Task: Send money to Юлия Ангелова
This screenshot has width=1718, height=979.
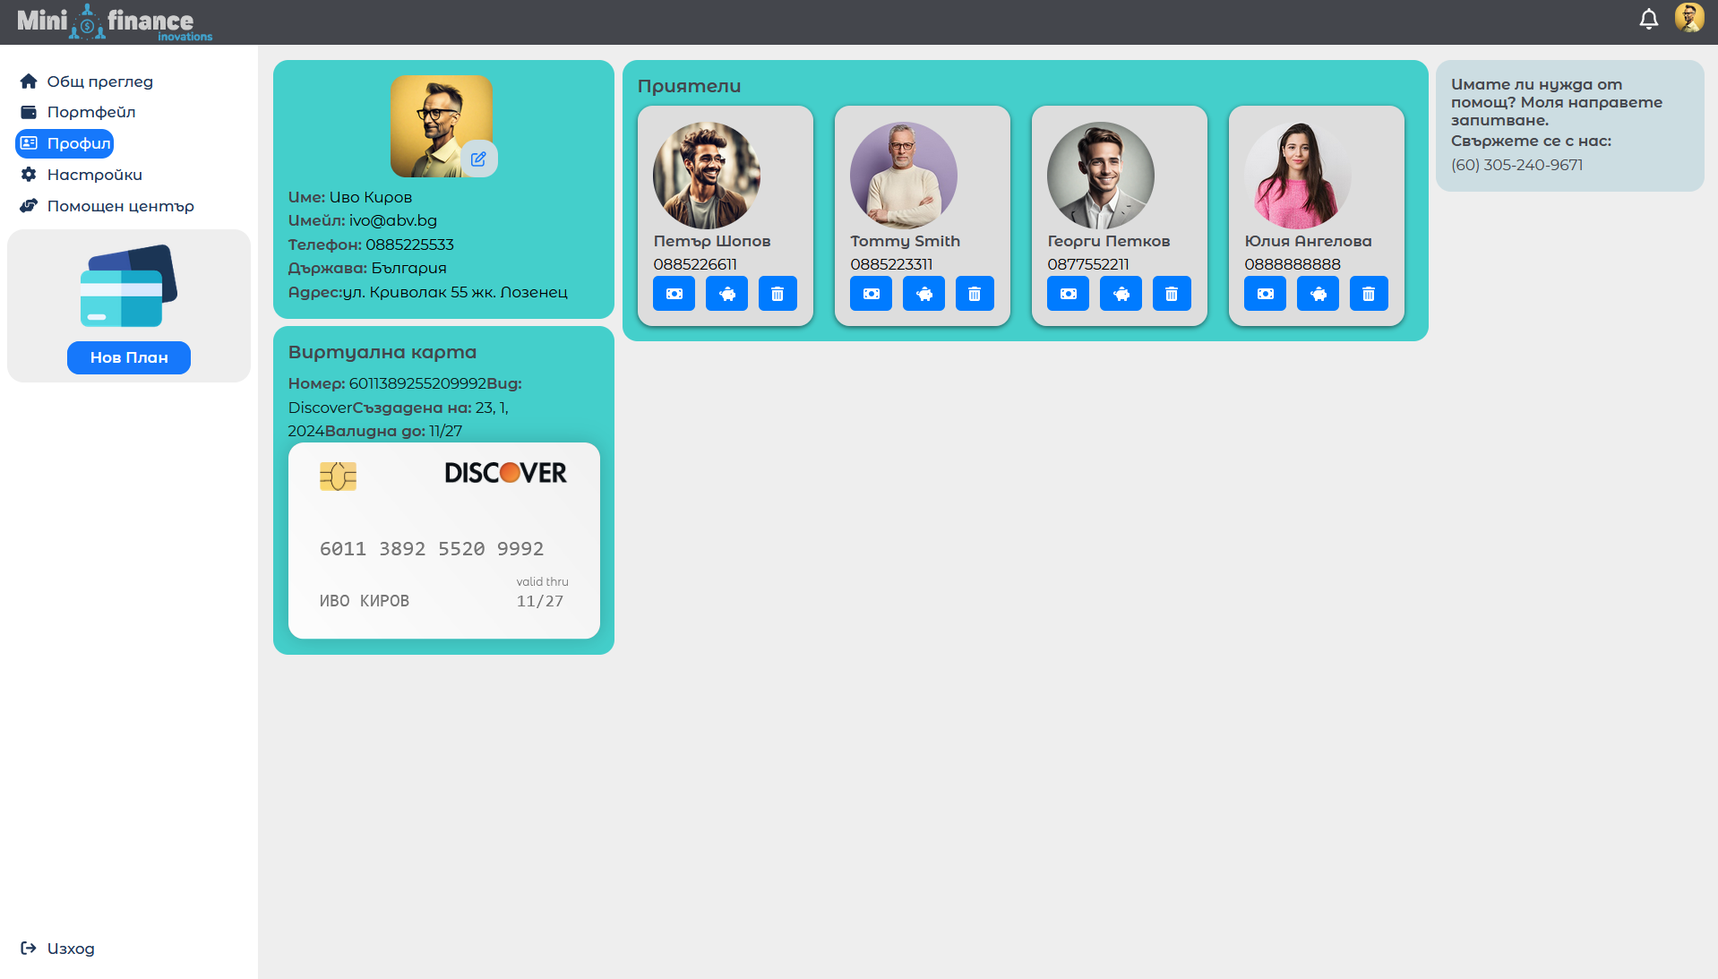Action: point(1265,293)
